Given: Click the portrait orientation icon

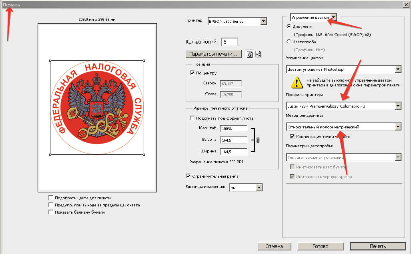Looking at the screenshot, I should click(250, 54).
